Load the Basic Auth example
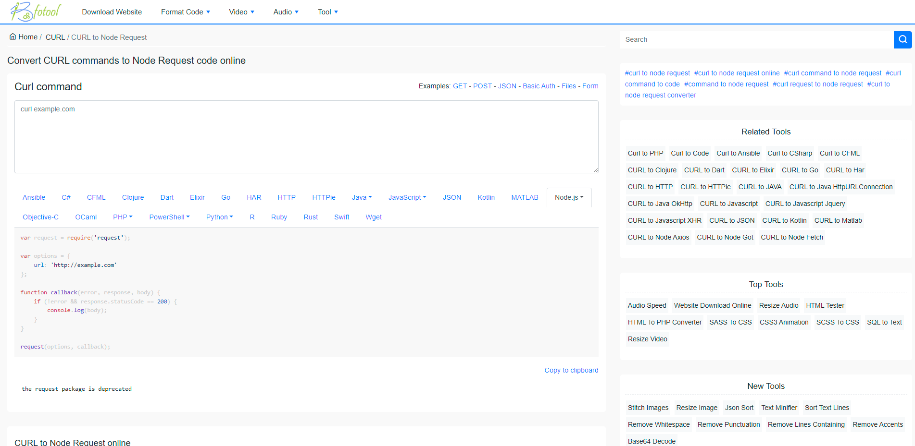This screenshot has height=446, width=915. [539, 86]
